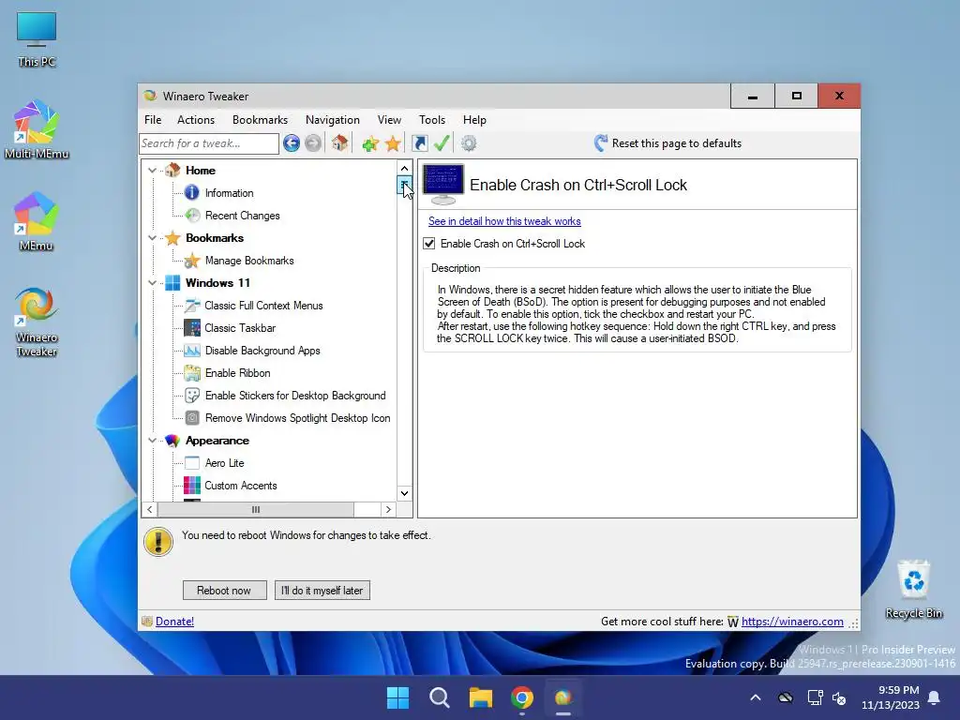
Task: Click the Manage Bookmarks star icon
Action: pos(192,261)
